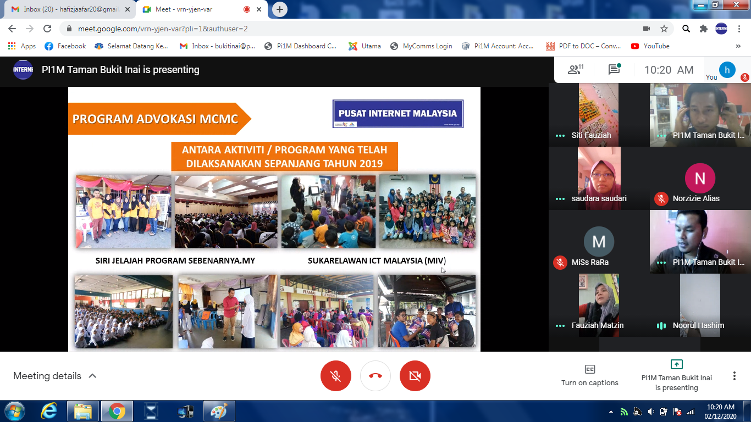Open the three-dot more options menu
Screen dimensions: 751x422
point(734,376)
